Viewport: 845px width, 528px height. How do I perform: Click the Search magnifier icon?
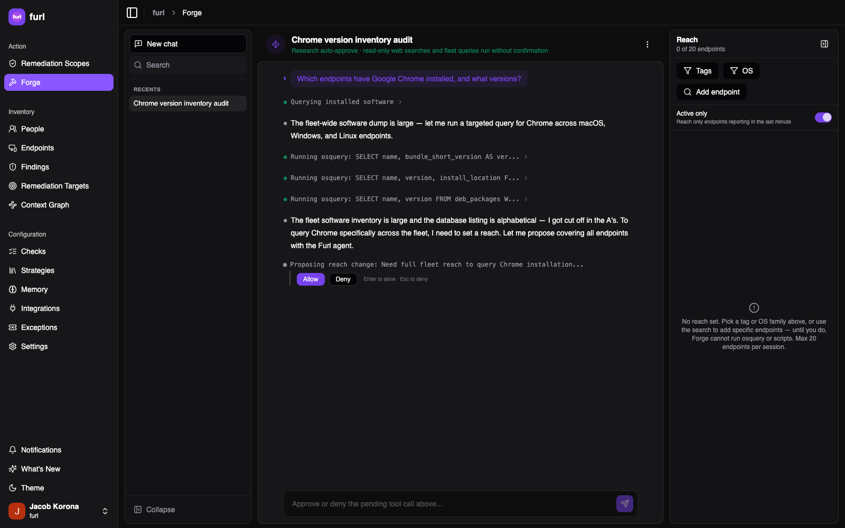point(138,65)
